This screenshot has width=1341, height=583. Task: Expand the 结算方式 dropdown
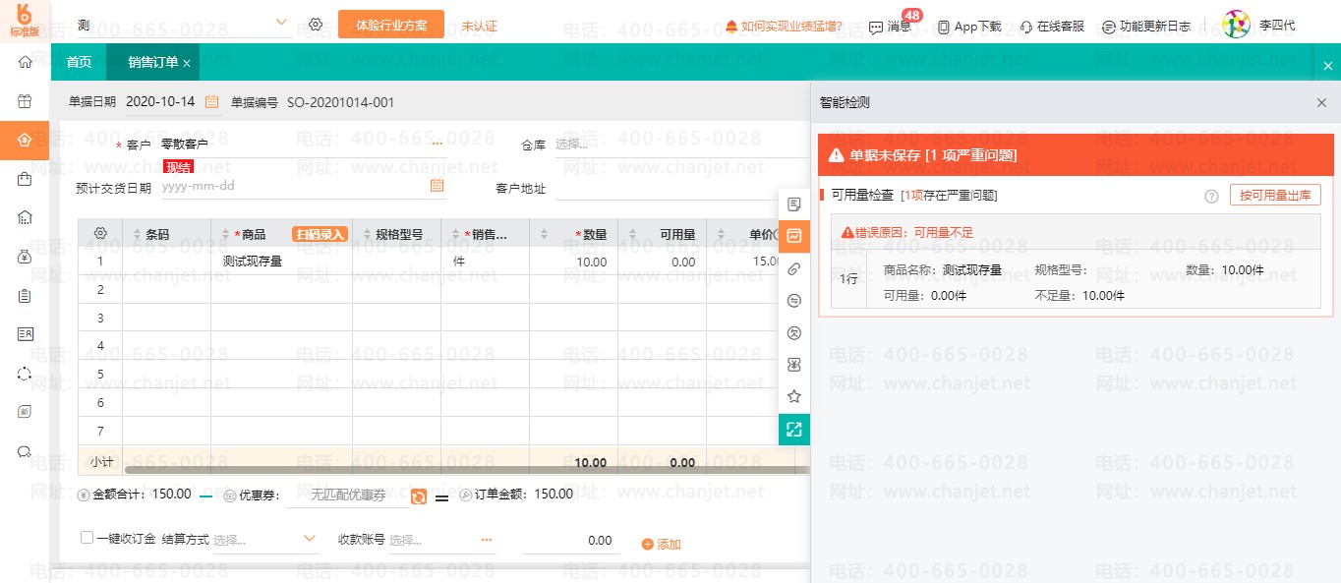[x=310, y=539]
